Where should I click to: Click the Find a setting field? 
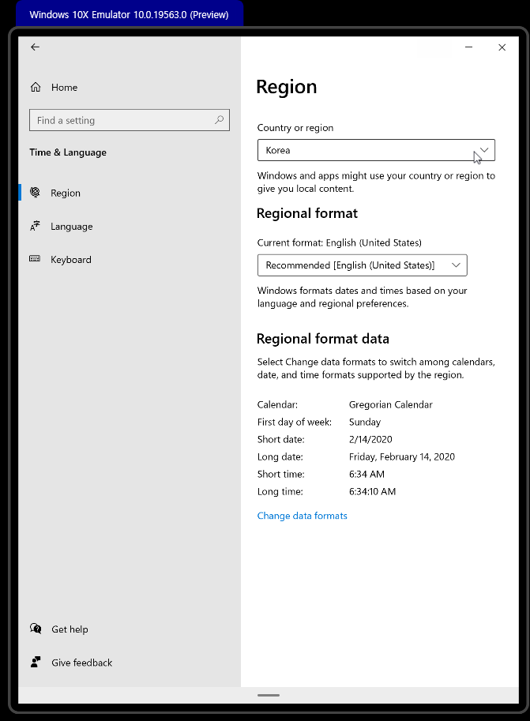(130, 120)
